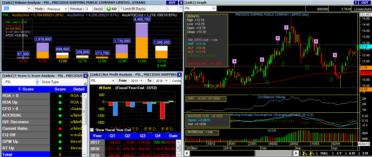Click the 12.50 volume bar 1,976,900
This screenshot has width=372, height=157.
tap(43, 50)
